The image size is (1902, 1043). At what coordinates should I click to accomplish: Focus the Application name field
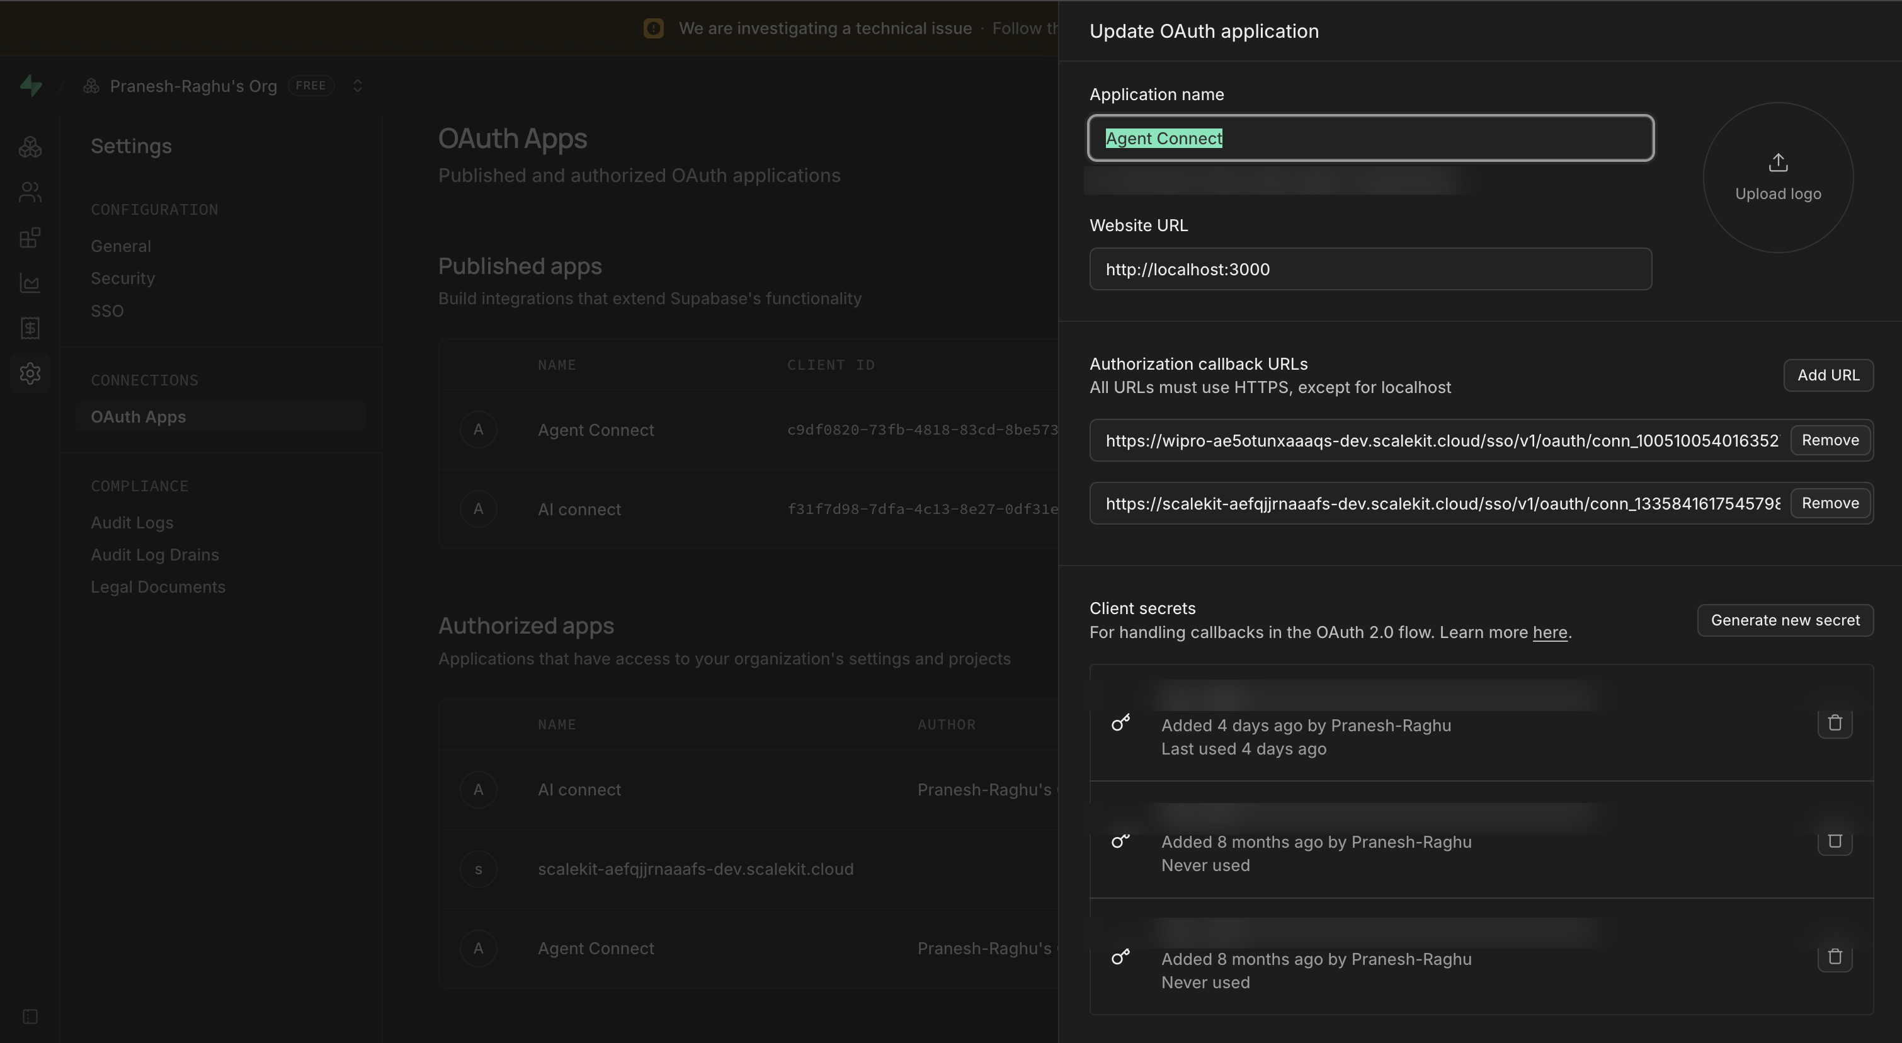1370,138
